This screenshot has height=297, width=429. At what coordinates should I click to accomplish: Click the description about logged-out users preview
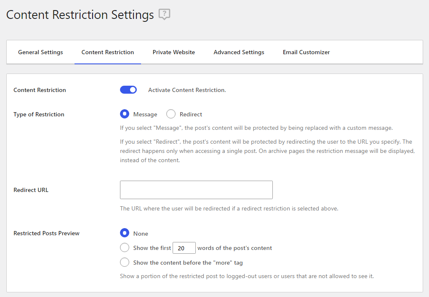pos(247,276)
